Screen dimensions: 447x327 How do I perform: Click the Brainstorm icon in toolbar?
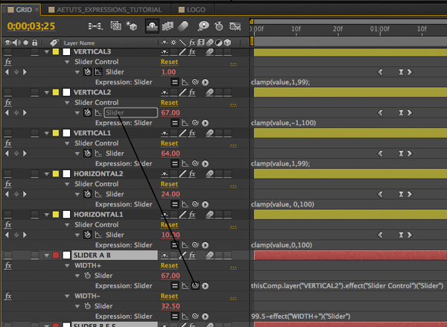coord(203,26)
